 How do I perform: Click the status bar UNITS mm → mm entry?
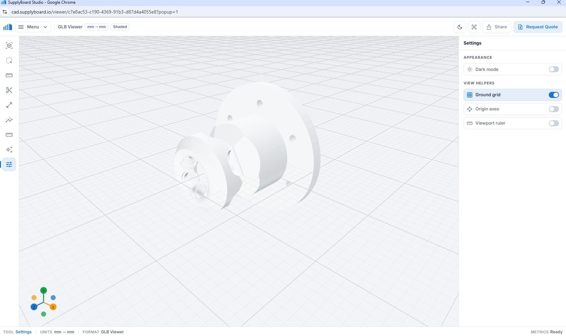click(57, 332)
